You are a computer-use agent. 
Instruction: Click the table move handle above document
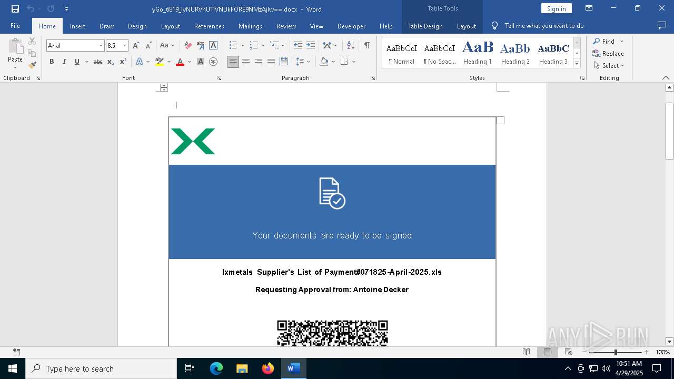(x=164, y=87)
